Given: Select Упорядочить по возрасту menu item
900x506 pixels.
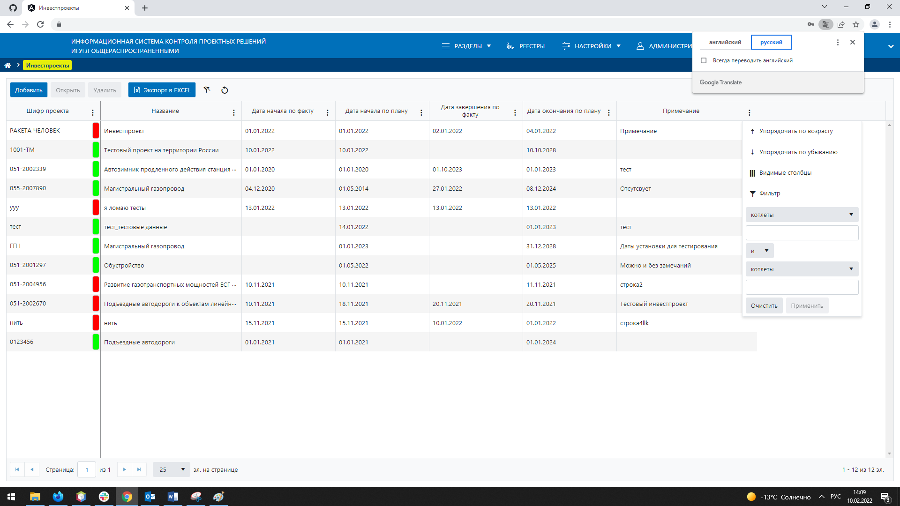Looking at the screenshot, I should click(802, 131).
